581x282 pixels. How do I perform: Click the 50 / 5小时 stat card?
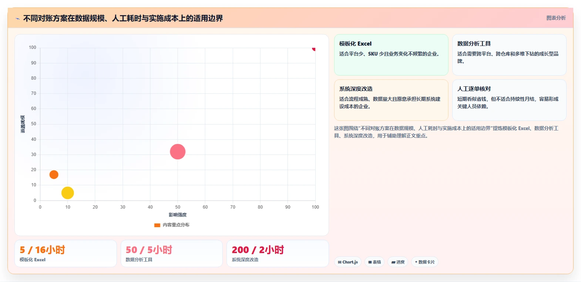coord(172,253)
